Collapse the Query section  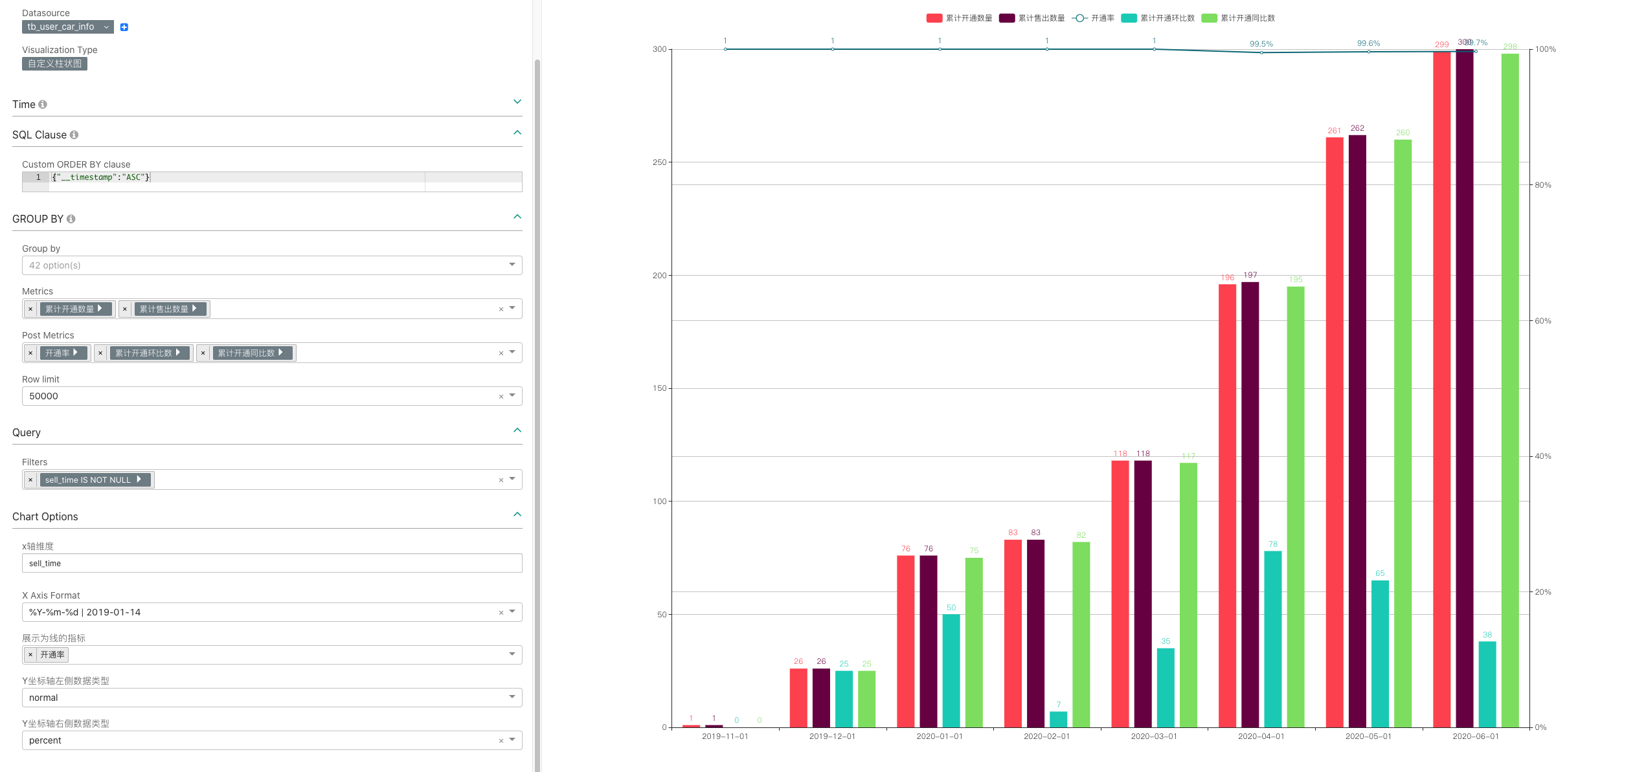pos(517,430)
